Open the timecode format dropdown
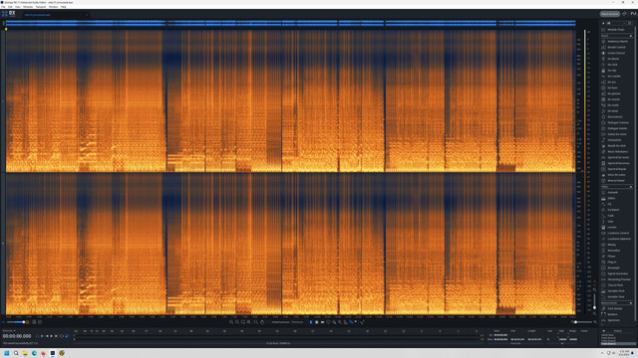638x358 pixels. tap(9, 331)
